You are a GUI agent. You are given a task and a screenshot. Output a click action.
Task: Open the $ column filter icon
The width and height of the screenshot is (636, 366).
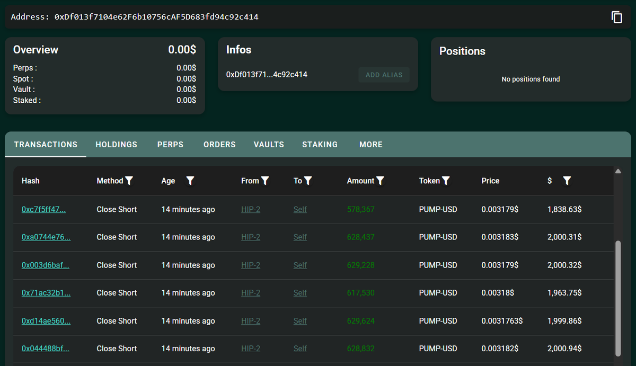pos(567,181)
